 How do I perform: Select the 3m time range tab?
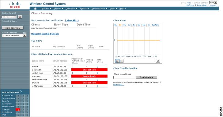(x=139, y=25)
